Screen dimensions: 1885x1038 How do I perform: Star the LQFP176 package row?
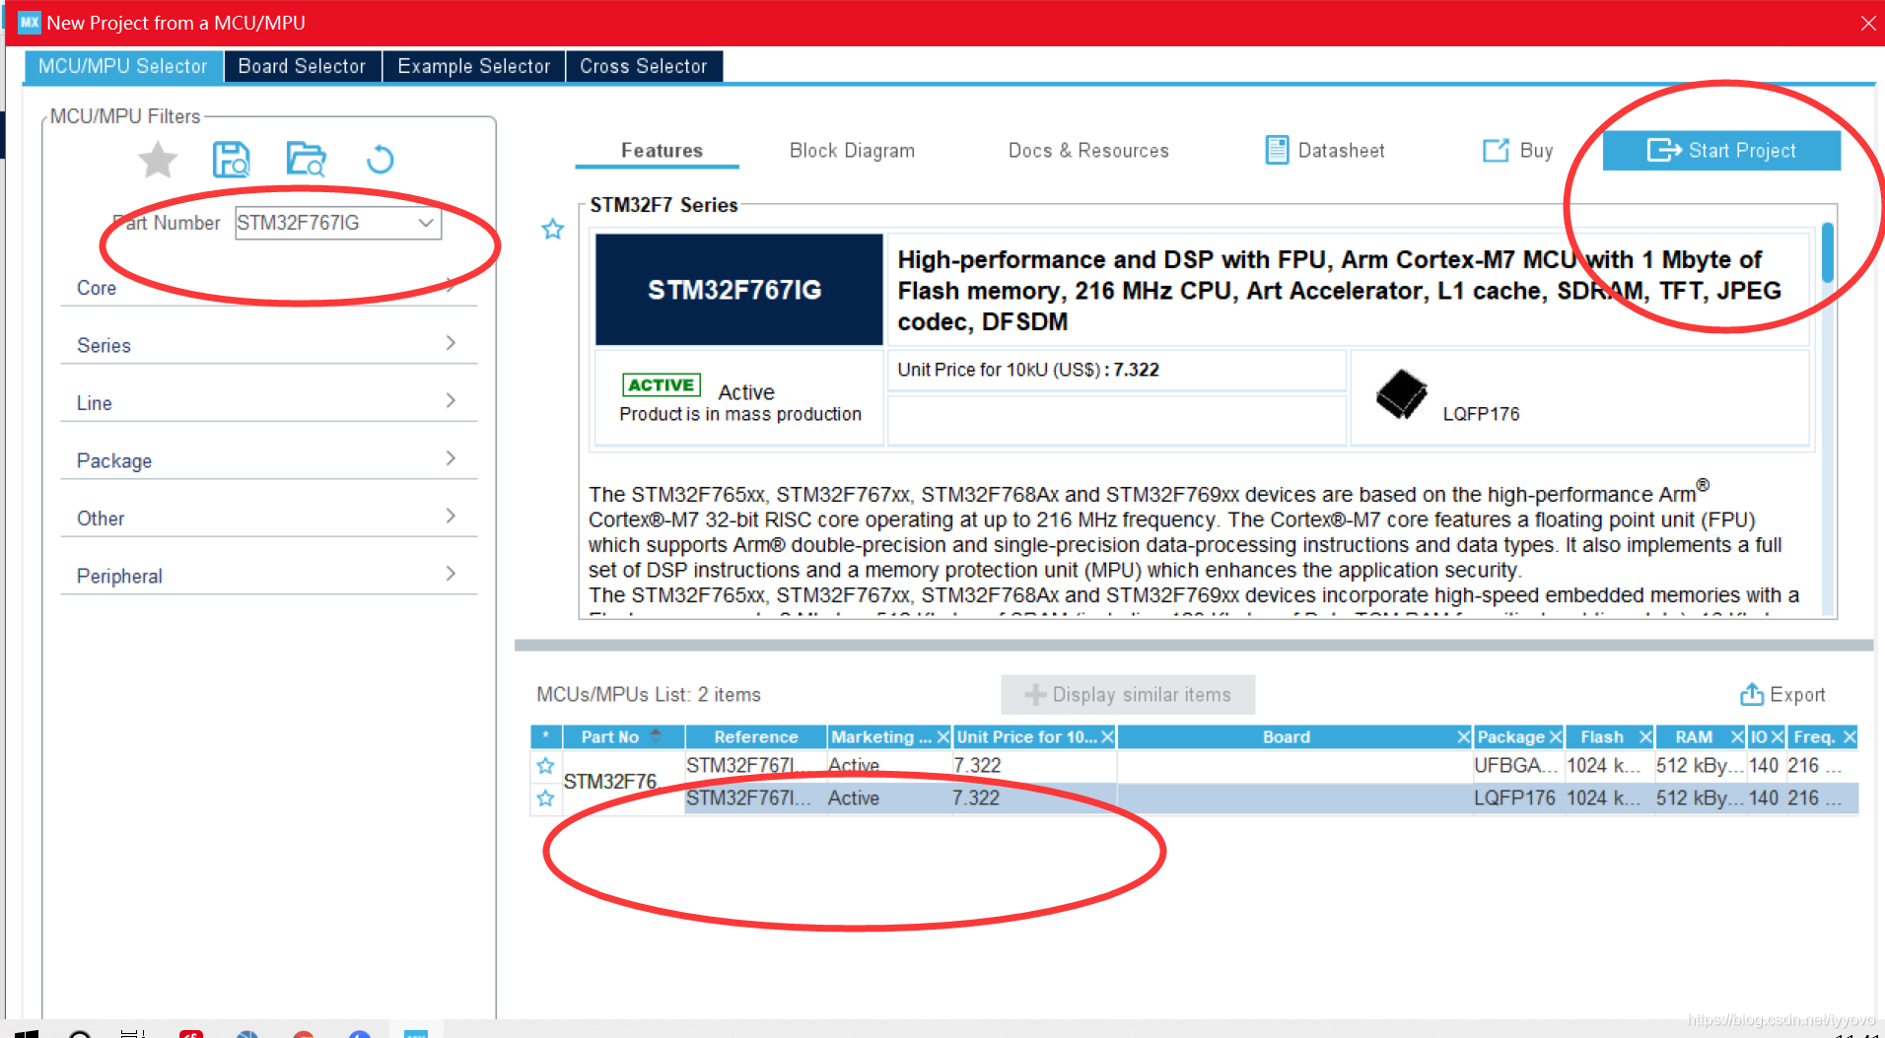[545, 798]
